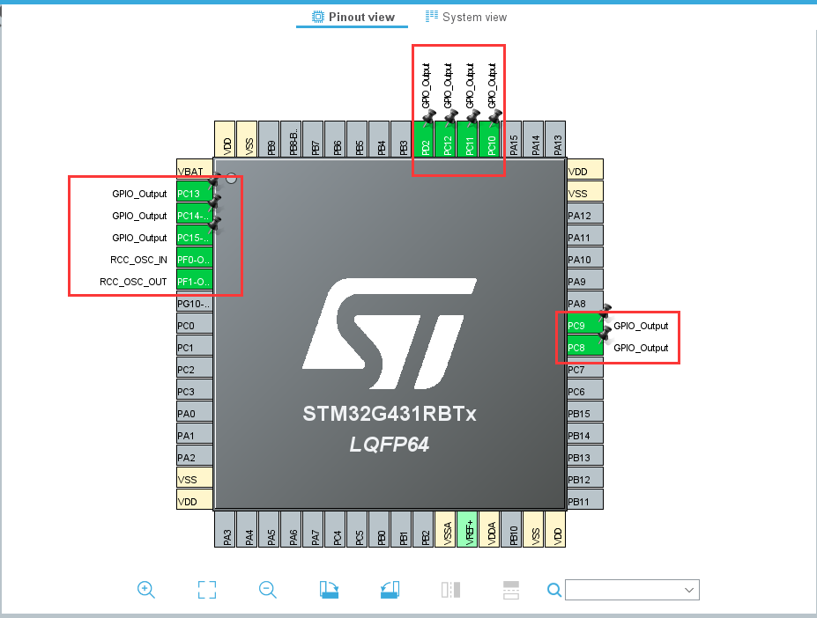This screenshot has height=618, width=817.
Task: Rotate the chip counterclockwise
Action: (389, 590)
